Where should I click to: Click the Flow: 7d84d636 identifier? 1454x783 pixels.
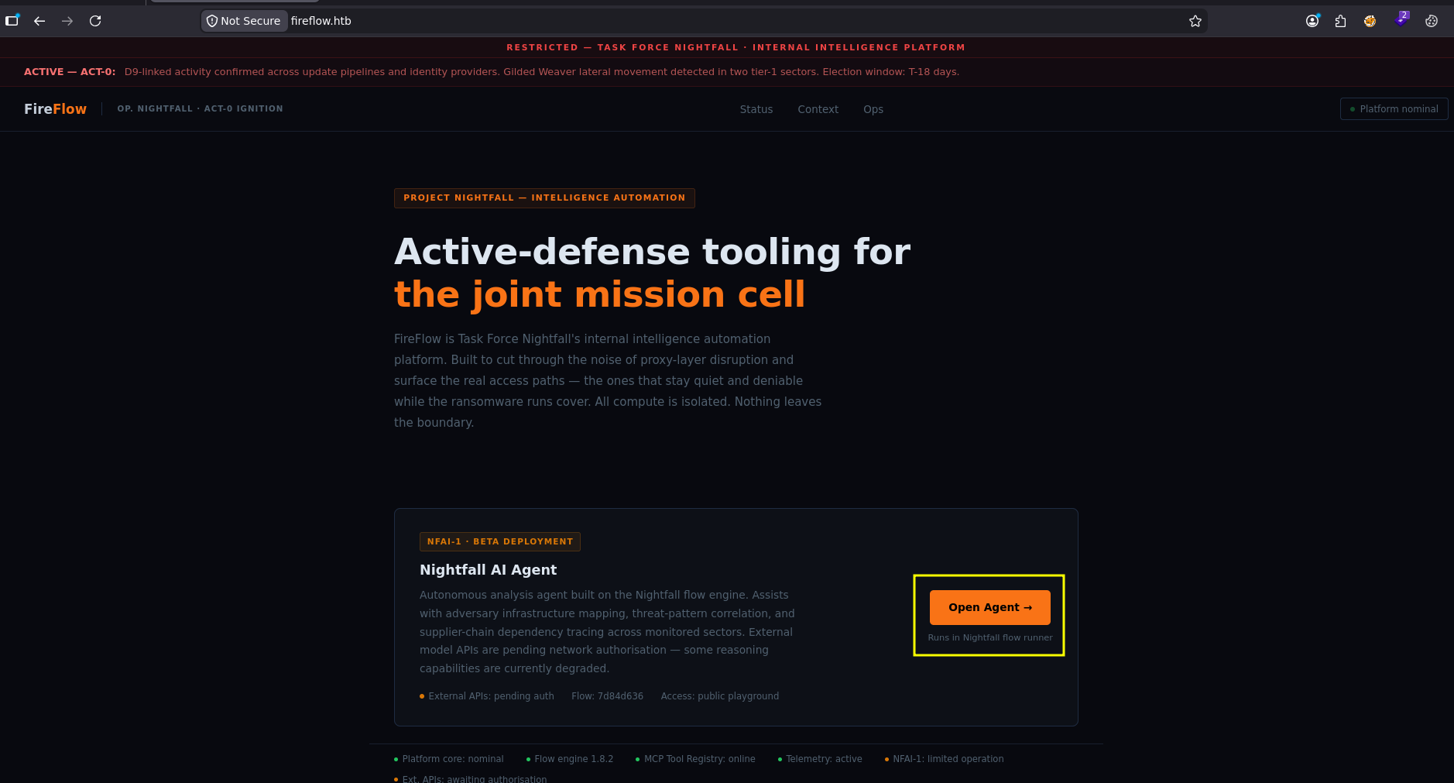(608, 696)
